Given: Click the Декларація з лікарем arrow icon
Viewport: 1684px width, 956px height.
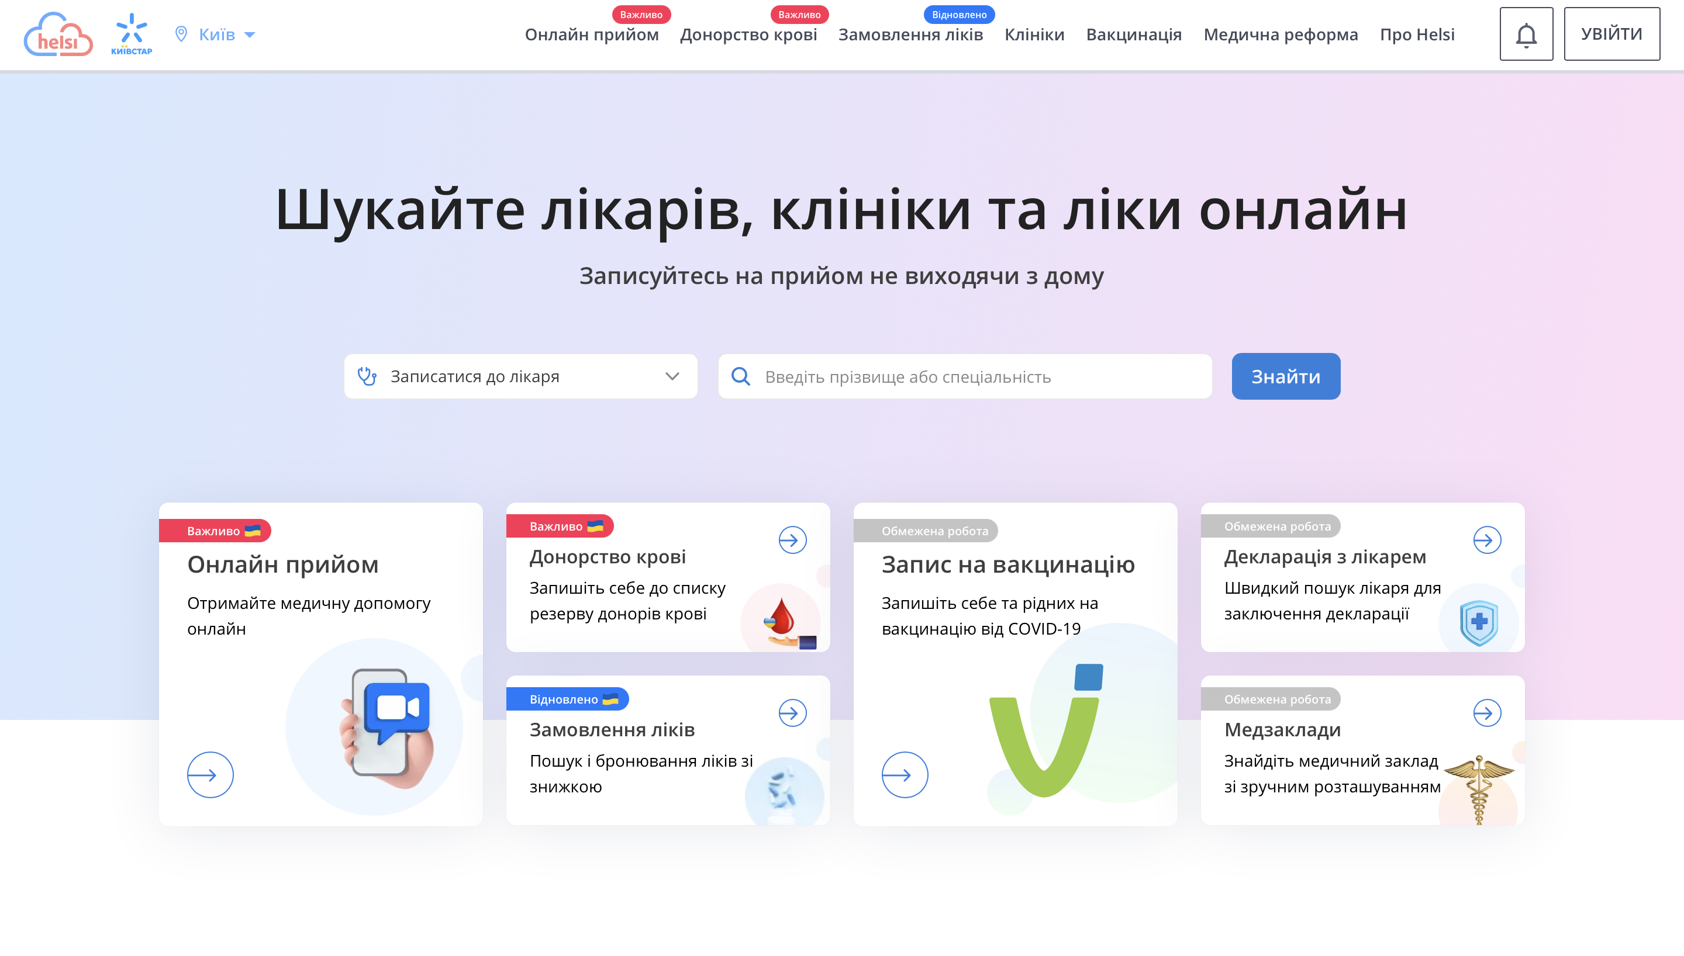Looking at the screenshot, I should pos(1486,540).
